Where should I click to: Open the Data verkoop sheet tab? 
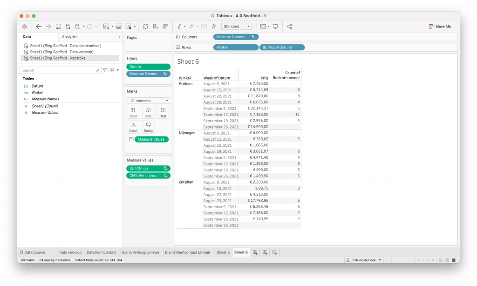70,252
